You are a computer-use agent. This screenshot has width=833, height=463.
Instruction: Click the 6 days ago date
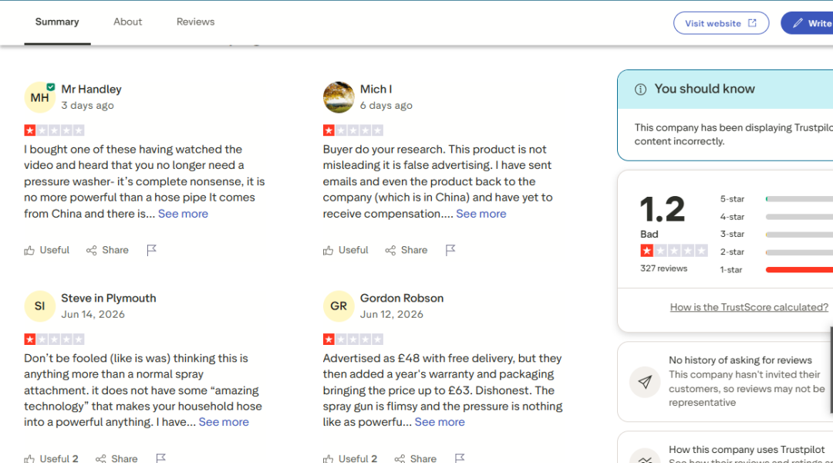click(386, 105)
